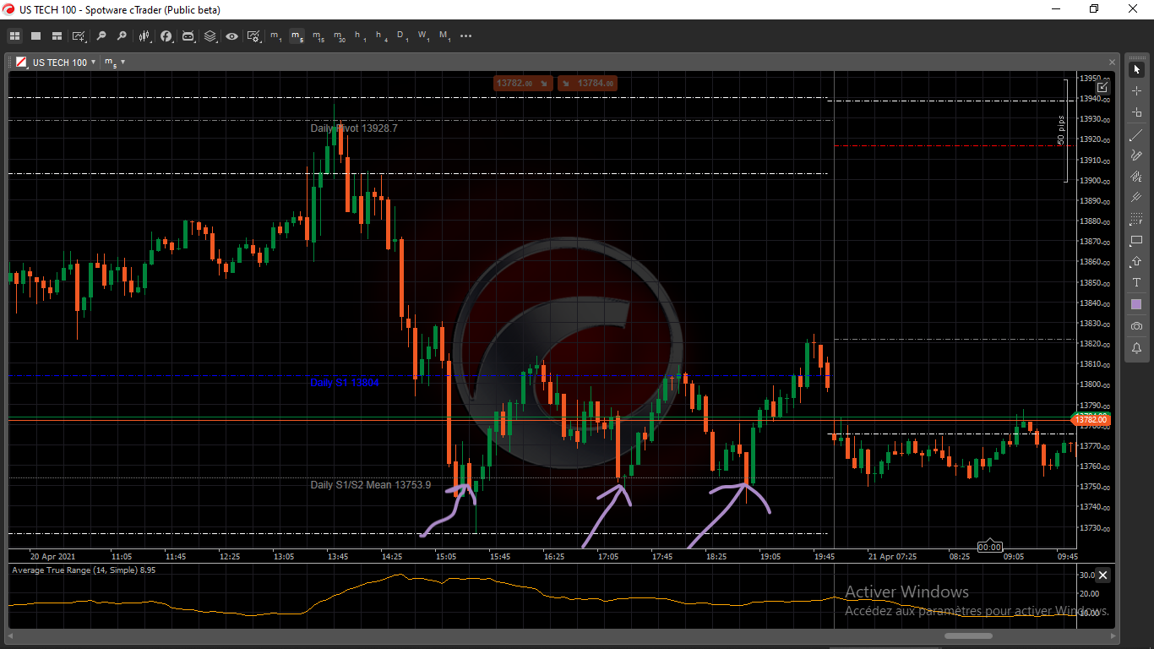Open more timeframes with three dots

pyautogui.click(x=465, y=36)
